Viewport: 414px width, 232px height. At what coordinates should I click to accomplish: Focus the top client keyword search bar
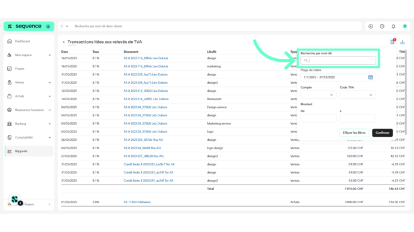click(217, 26)
